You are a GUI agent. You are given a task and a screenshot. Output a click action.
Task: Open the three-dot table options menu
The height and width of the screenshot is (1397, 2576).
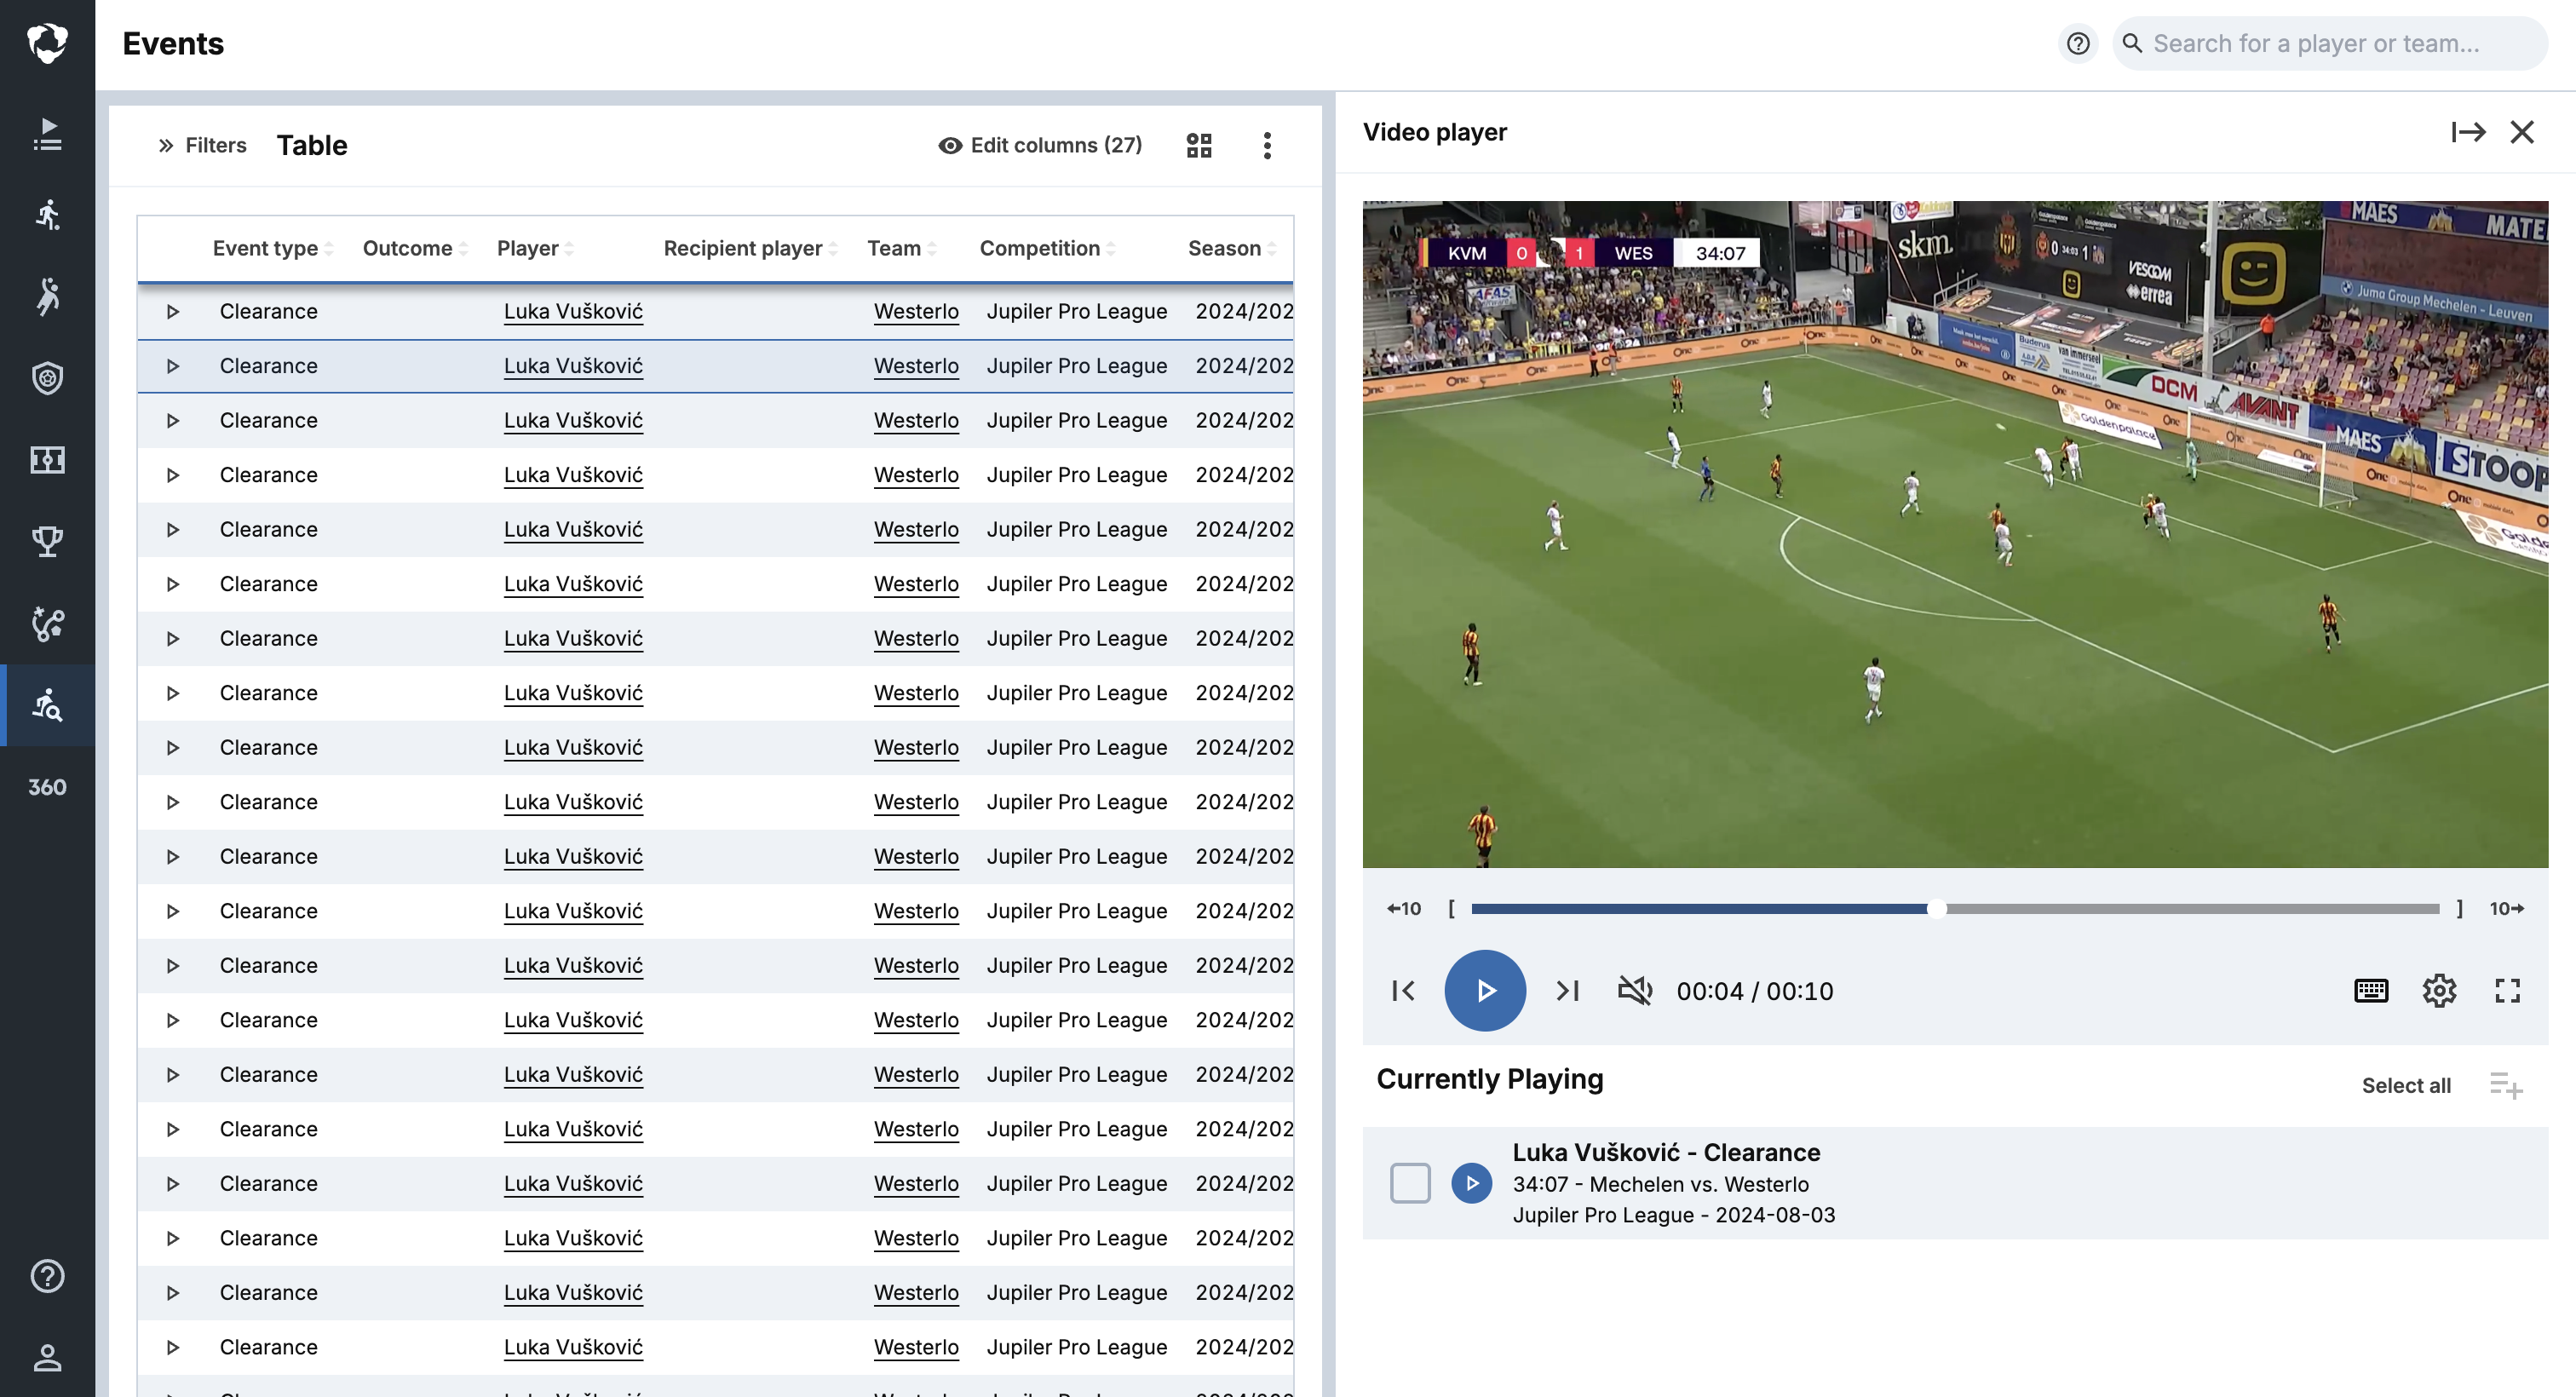(1266, 146)
